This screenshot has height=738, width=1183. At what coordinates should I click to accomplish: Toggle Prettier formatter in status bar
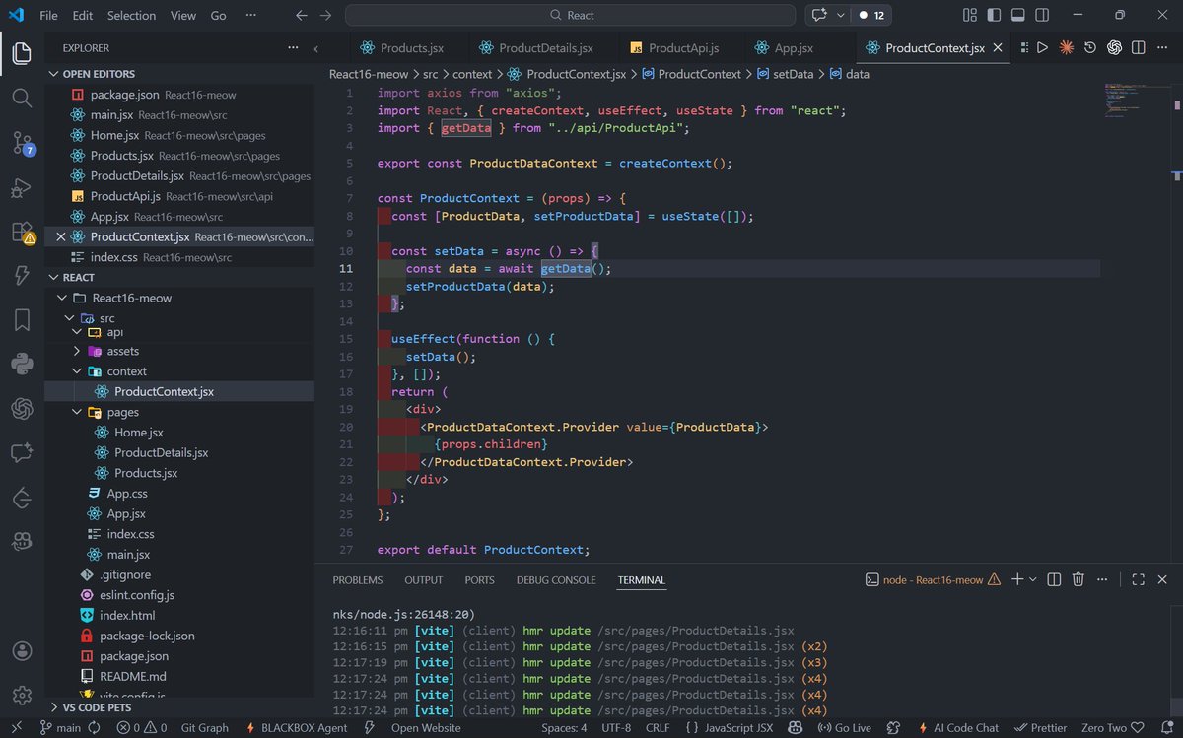(x=1042, y=727)
